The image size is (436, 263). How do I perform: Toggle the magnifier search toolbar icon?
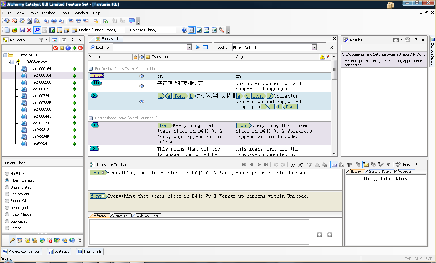tap(37, 30)
